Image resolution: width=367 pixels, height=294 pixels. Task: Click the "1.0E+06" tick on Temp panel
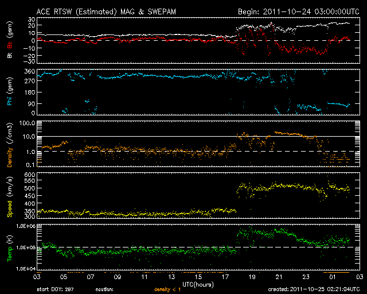click(26, 226)
